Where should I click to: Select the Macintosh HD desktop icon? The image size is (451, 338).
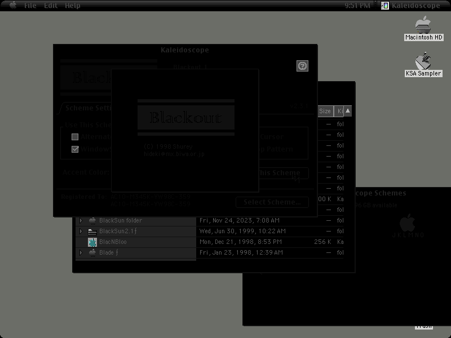click(423, 29)
